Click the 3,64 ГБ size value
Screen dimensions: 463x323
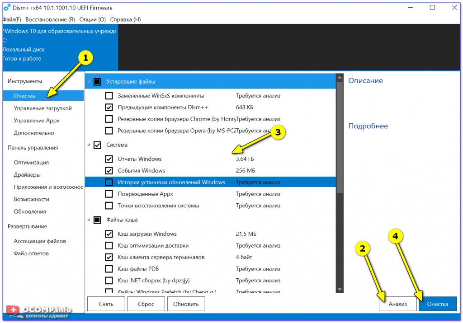245,159
